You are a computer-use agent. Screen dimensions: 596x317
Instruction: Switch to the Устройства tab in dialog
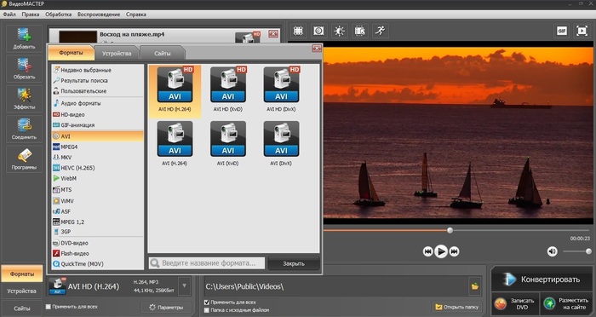117,54
